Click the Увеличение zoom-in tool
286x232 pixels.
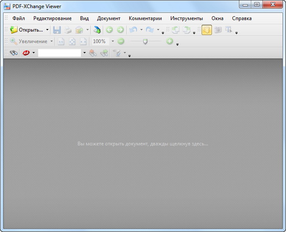[29, 41]
